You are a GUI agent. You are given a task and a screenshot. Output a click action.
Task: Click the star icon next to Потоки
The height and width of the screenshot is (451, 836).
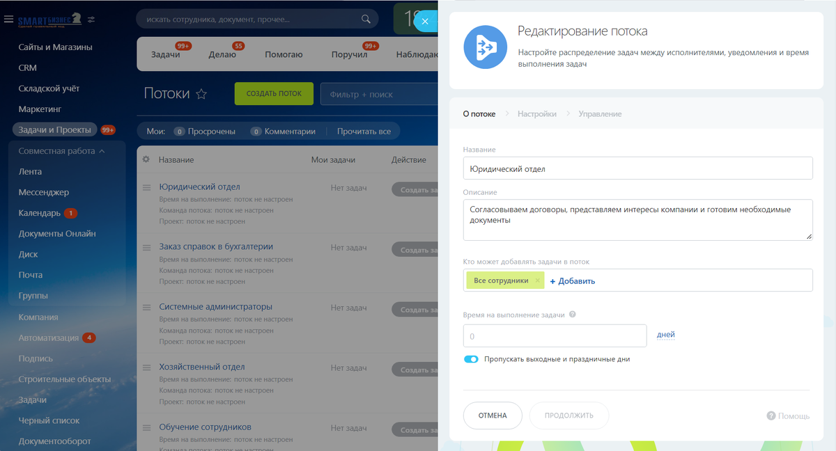pos(201,94)
